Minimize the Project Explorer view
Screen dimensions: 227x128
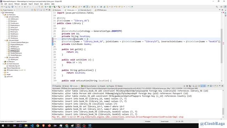pyautogui.click(x=47, y=10)
